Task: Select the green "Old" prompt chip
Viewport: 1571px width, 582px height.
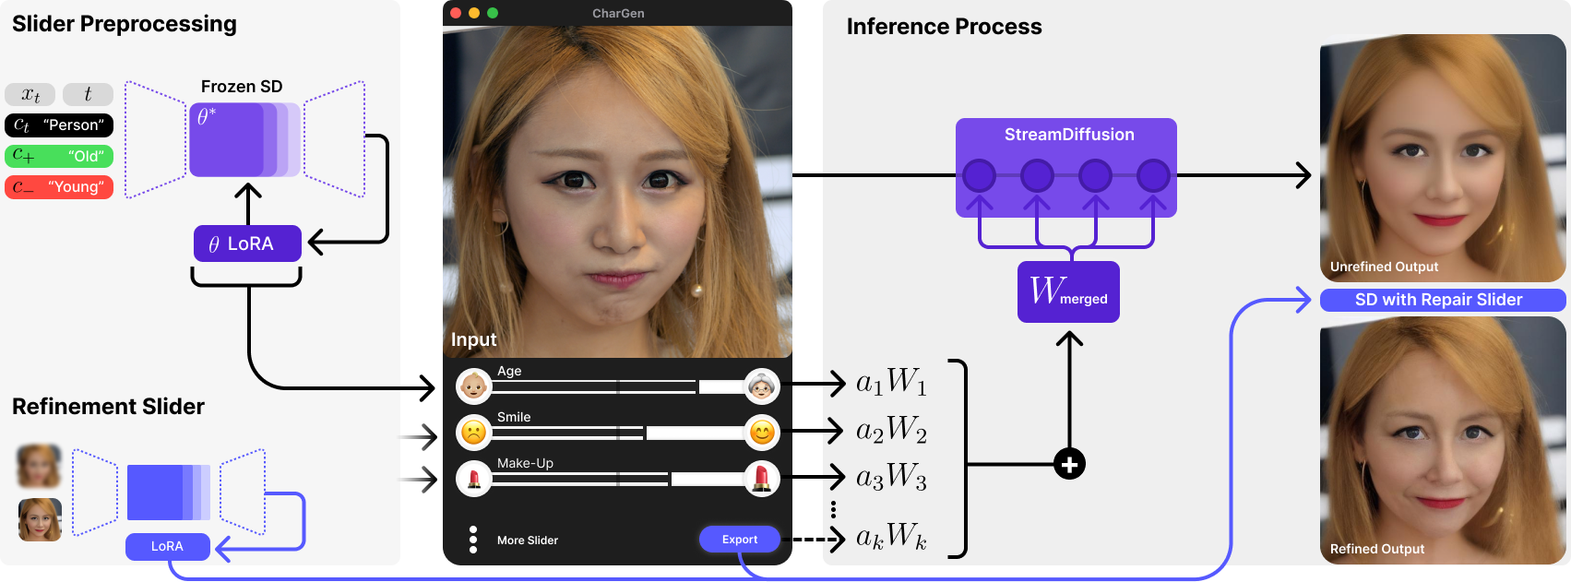Action: (59, 156)
